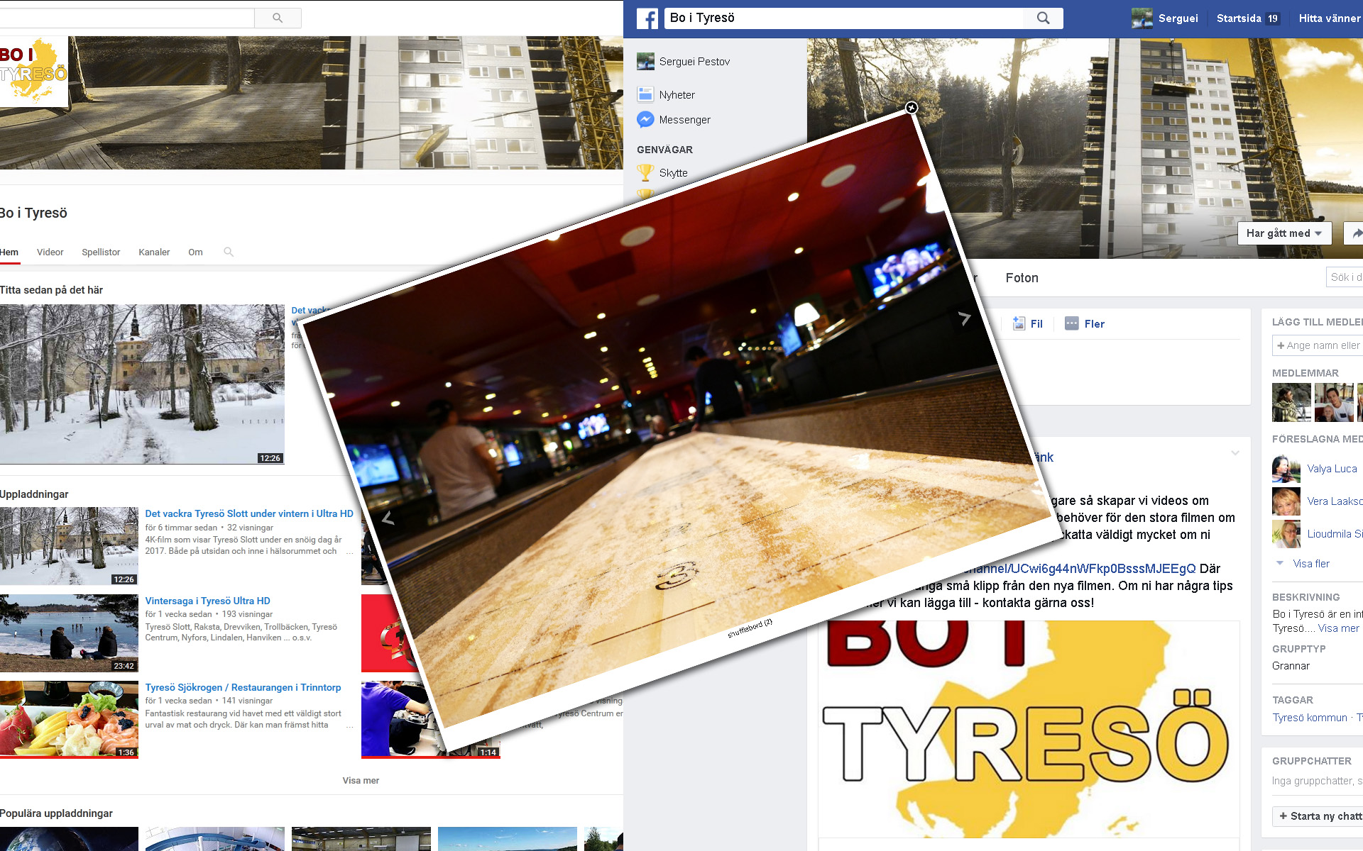The height and width of the screenshot is (851, 1363).
Task: Open Det vackra Tyresö Slott video title
Action: click(249, 513)
